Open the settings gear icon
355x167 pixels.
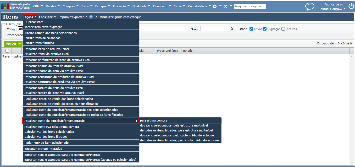pos(215,6)
